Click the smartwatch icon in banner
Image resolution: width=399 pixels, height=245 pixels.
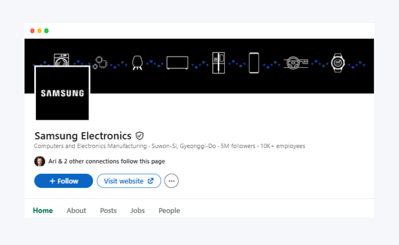click(338, 63)
